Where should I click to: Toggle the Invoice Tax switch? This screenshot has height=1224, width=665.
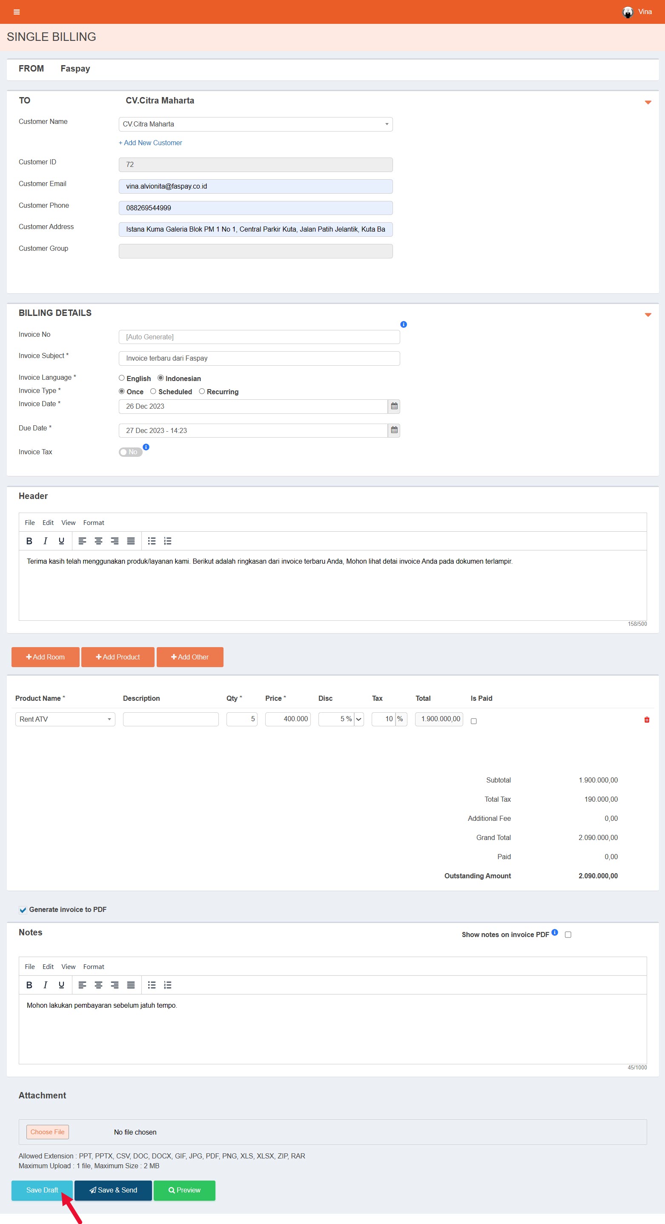pyautogui.click(x=130, y=452)
